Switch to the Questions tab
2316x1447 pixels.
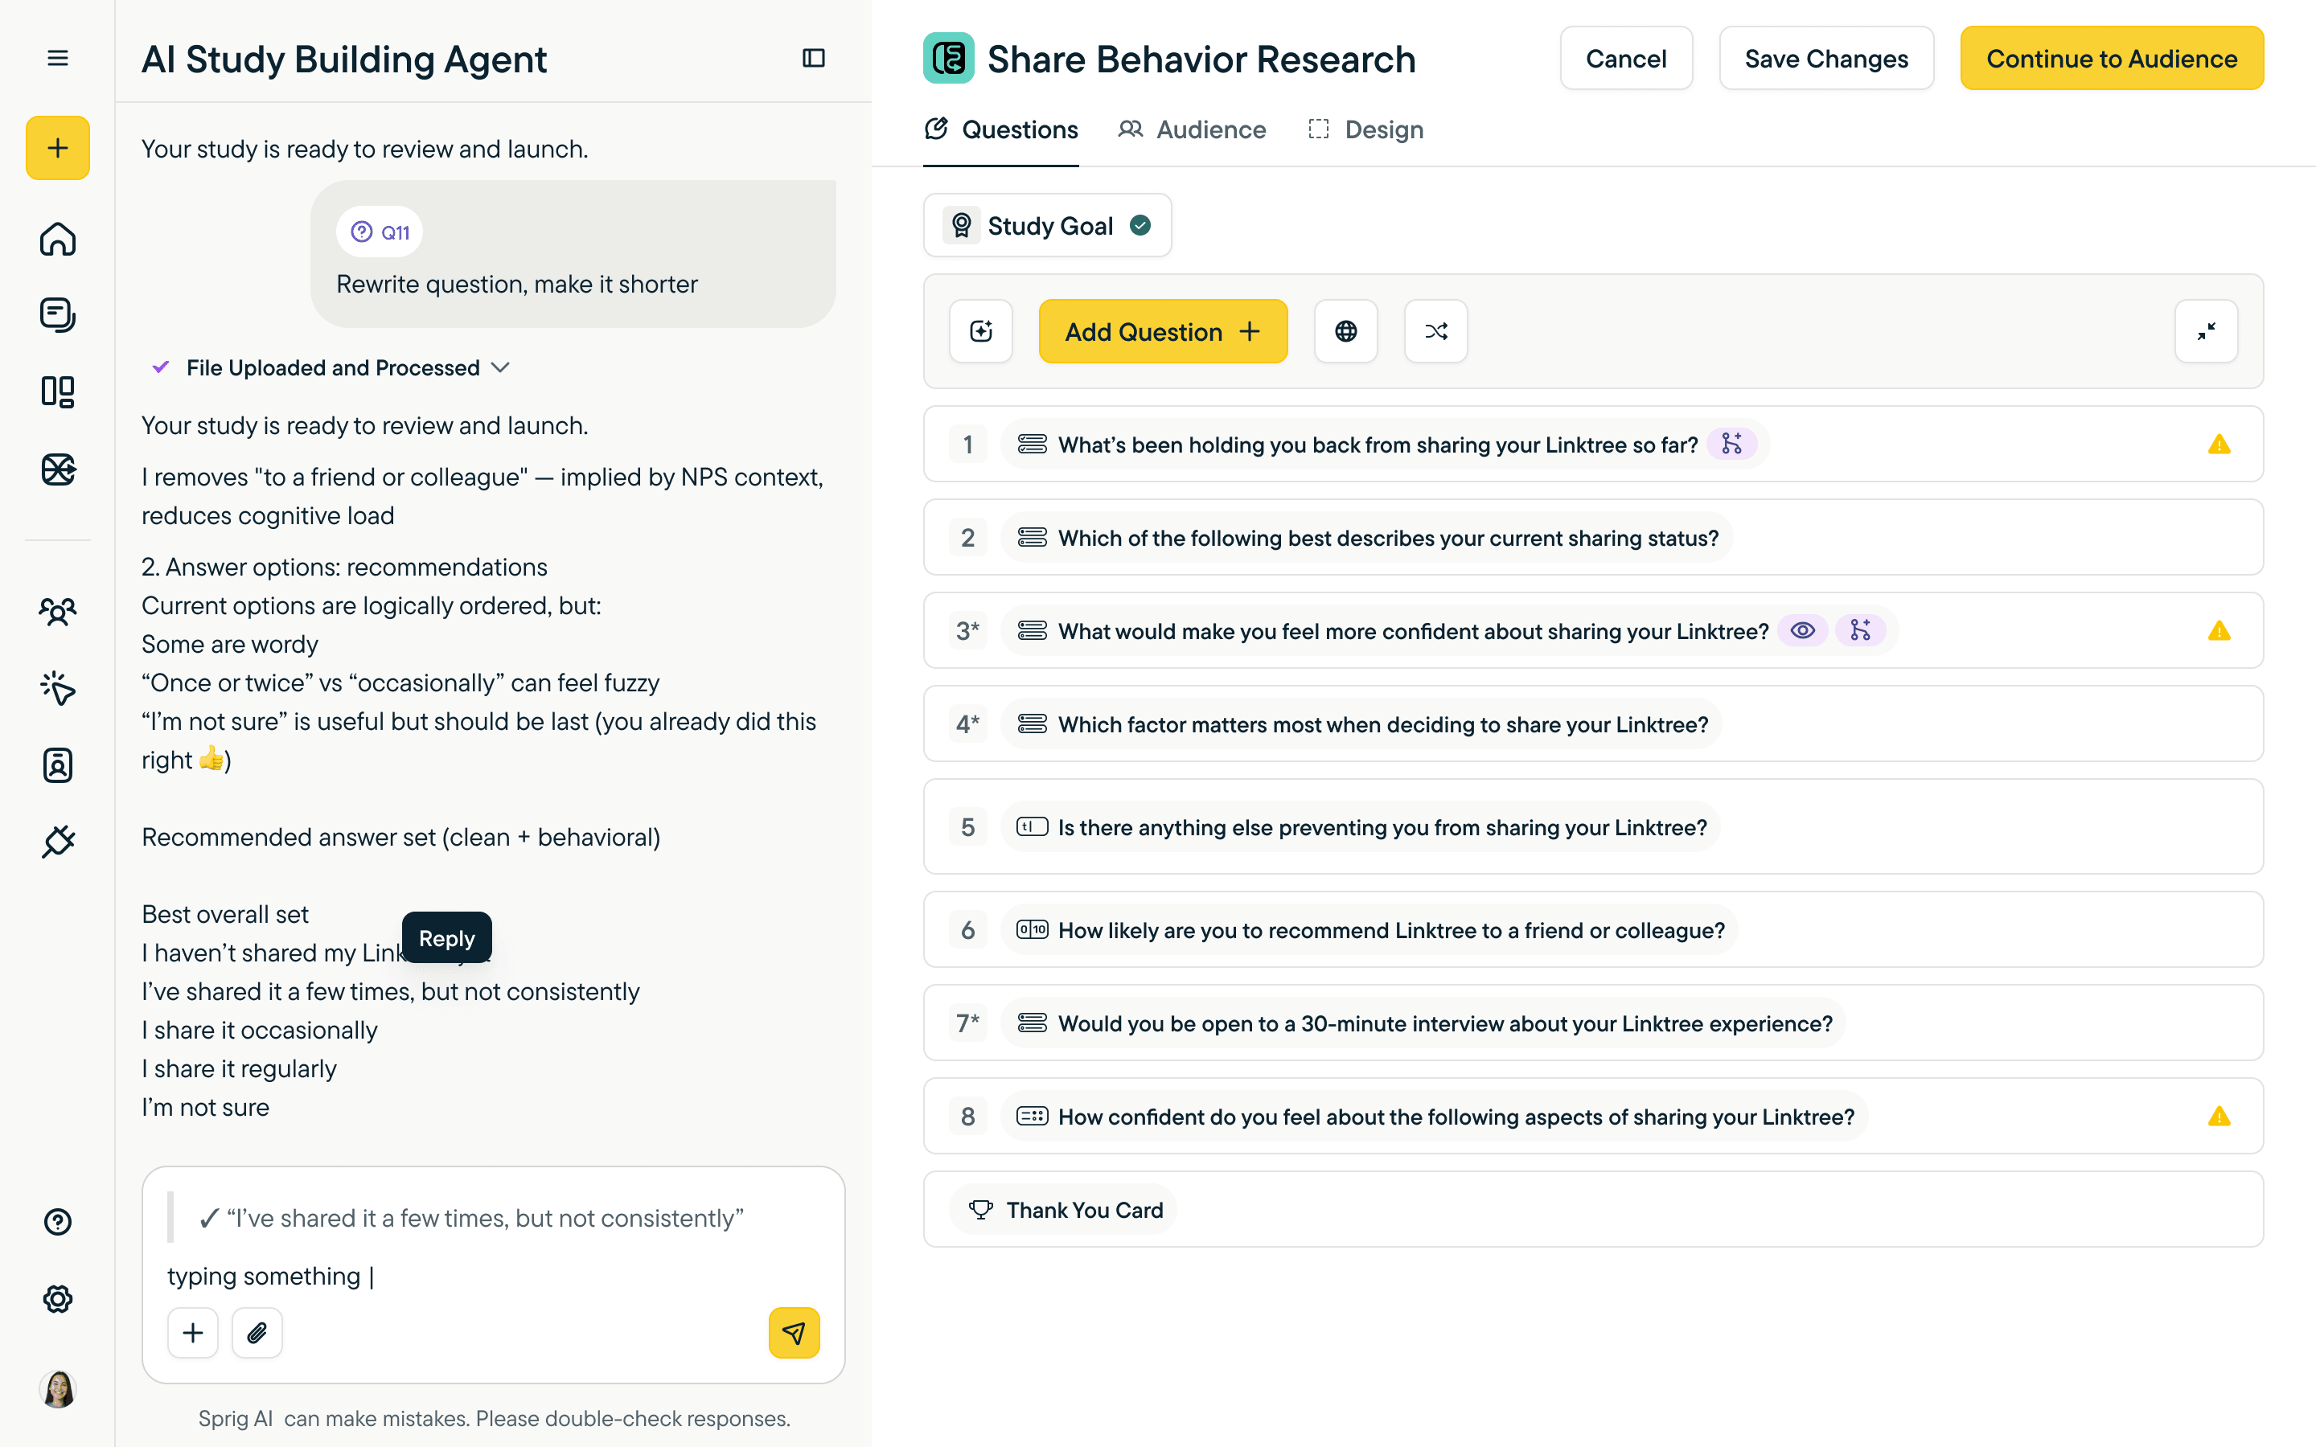coord(1001,129)
